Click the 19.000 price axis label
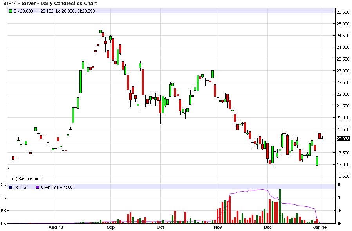352x231 pixels. click(x=343, y=165)
